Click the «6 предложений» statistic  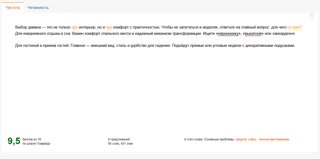click(x=119, y=139)
